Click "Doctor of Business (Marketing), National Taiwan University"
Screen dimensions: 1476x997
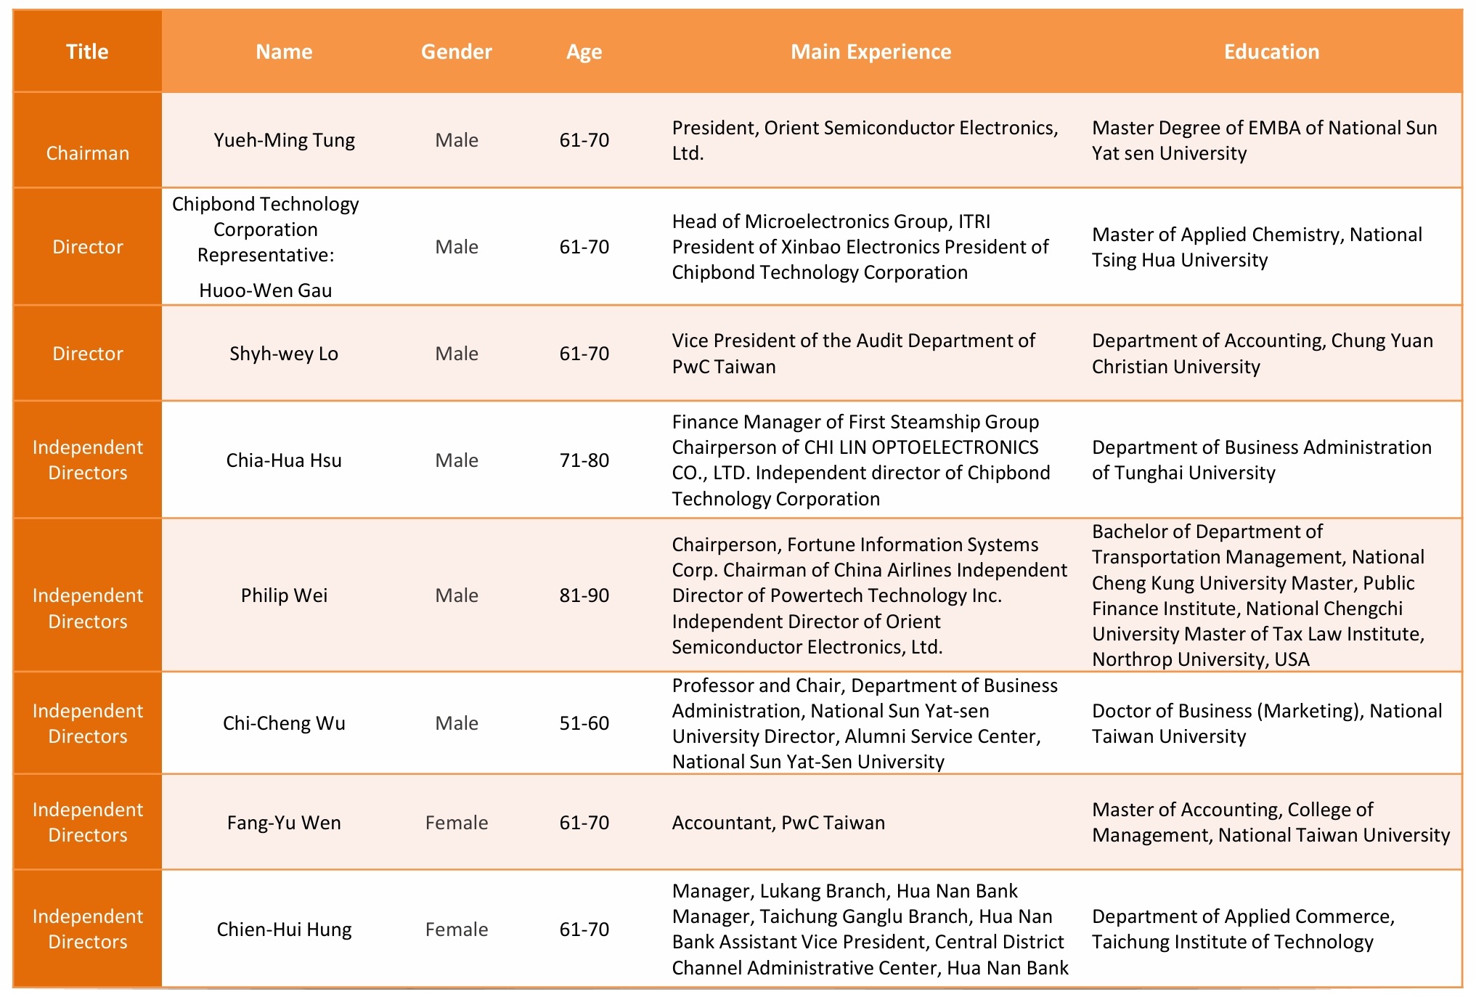click(1267, 723)
